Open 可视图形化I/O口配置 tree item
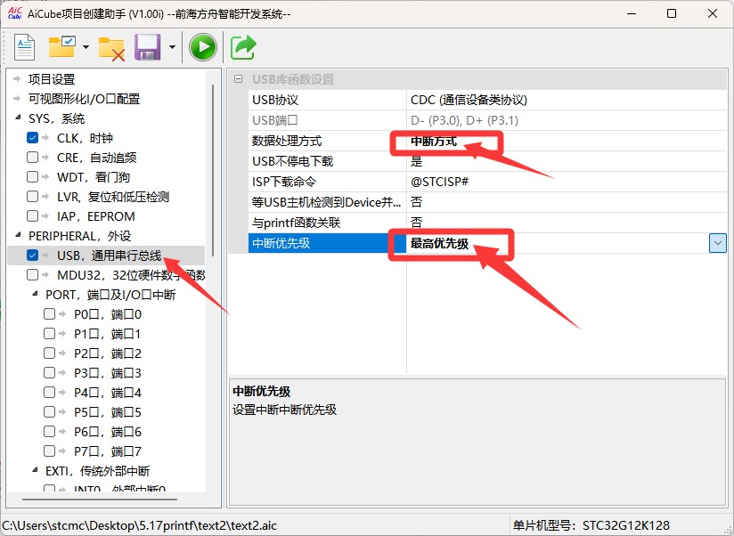This screenshot has width=734, height=536. pyautogui.click(x=85, y=99)
